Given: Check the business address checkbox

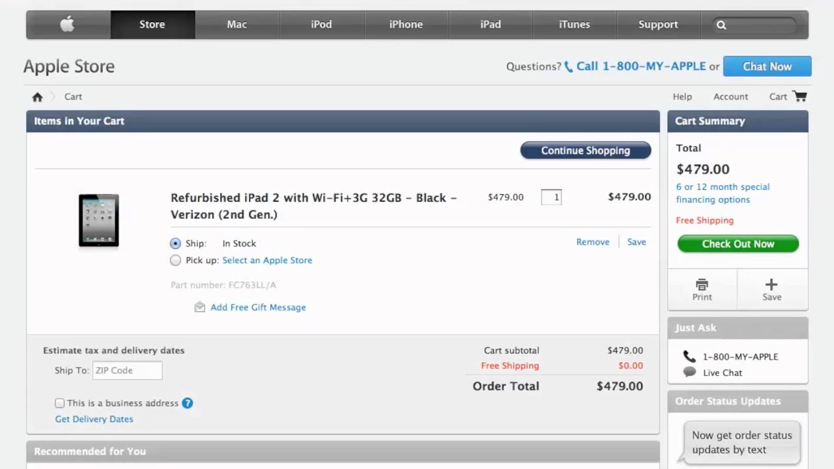Looking at the screenshot, I should (60, 403).
